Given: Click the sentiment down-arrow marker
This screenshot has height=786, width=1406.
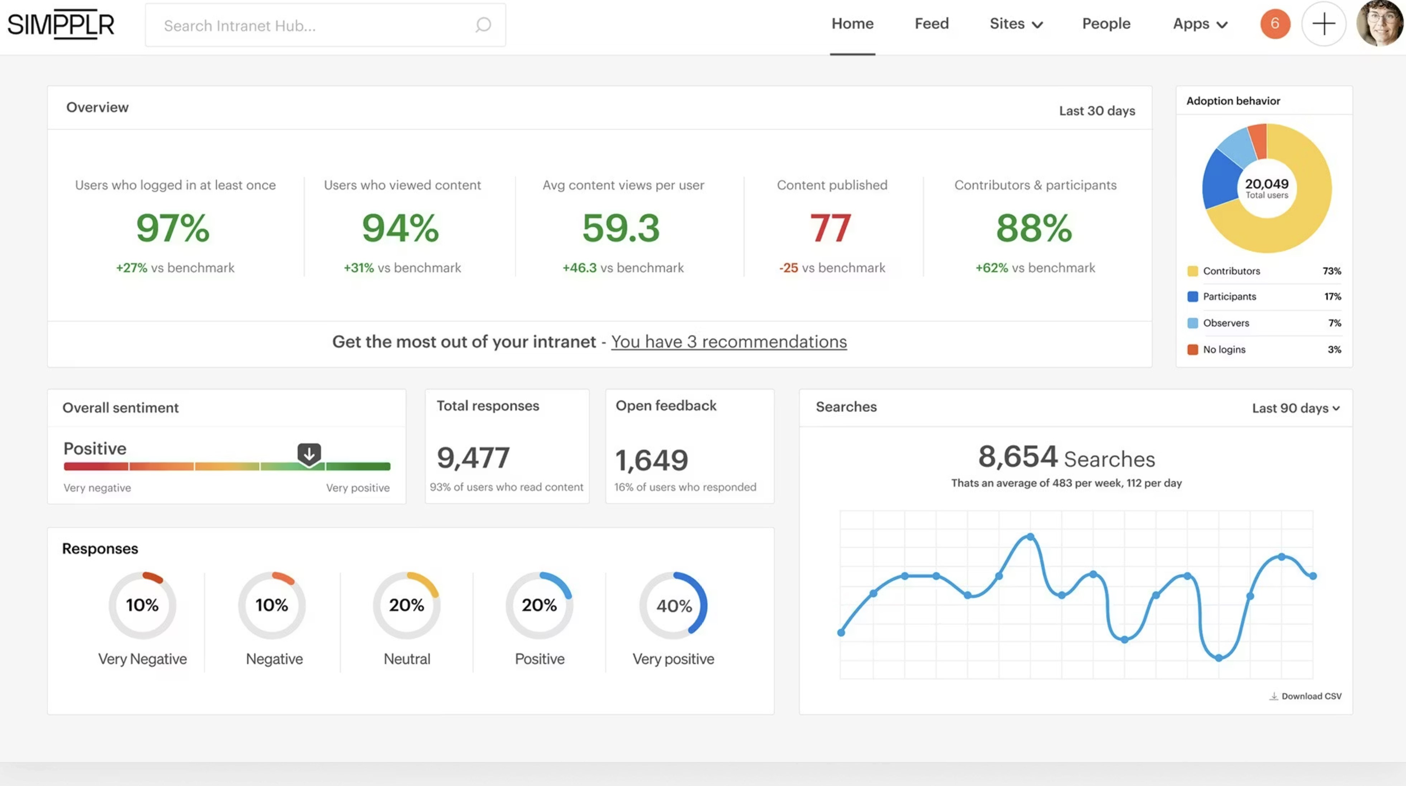Looking at the screenshot, I should point(309,454).
